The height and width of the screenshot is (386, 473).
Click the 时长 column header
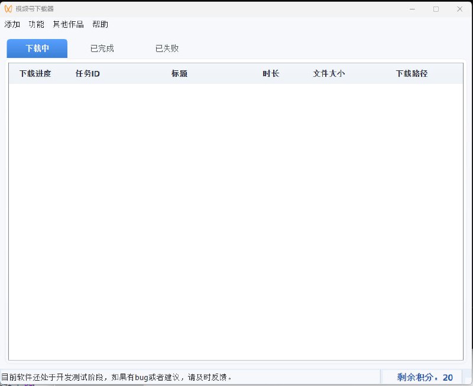tap(271, 73)
